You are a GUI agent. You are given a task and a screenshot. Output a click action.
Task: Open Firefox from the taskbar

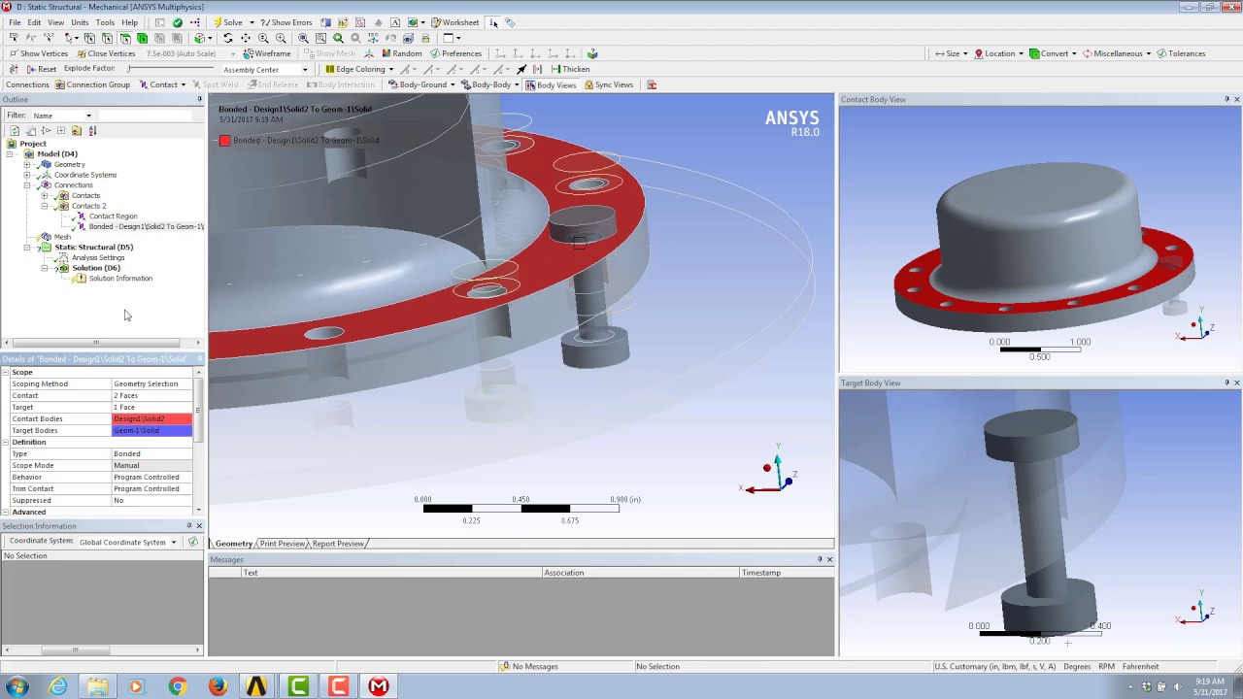218,686
